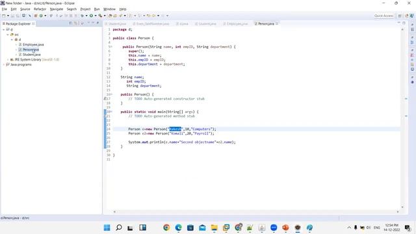Click the External Tools run icon
This screenshot has height=234, width=416.
point(100,16)
